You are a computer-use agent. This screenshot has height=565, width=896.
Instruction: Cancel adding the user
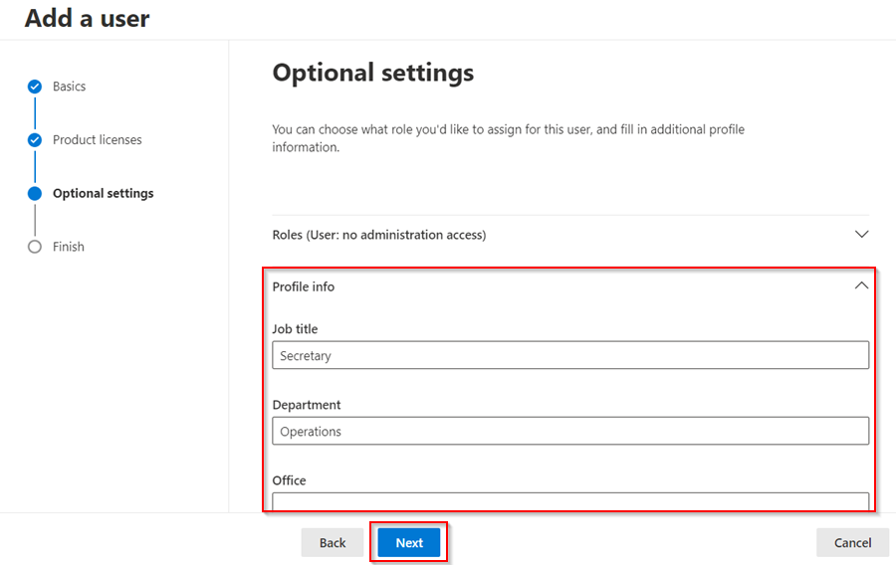[x=852, y=542]
